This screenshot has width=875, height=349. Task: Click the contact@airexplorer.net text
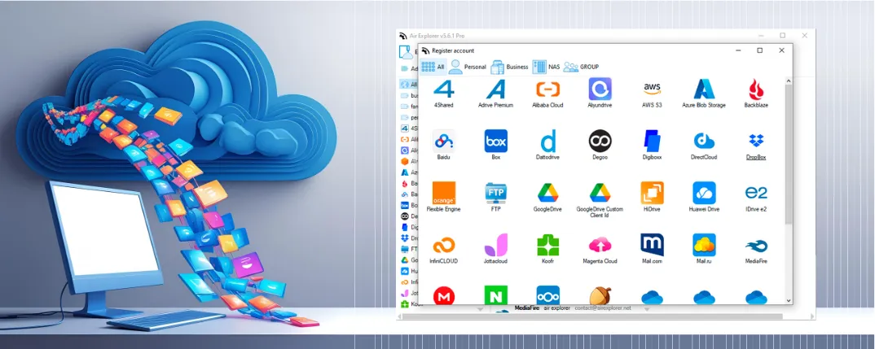pyautogui.click(x=603, y=308)
